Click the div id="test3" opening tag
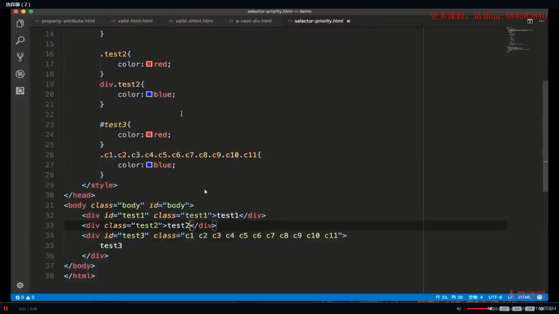Screen dimensions: 559x314 (214, 235)
